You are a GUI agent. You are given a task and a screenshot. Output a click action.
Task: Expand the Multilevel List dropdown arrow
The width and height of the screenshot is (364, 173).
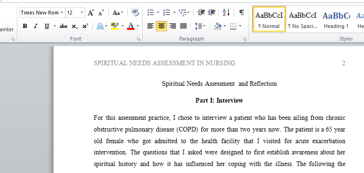[x=189, y=13]
